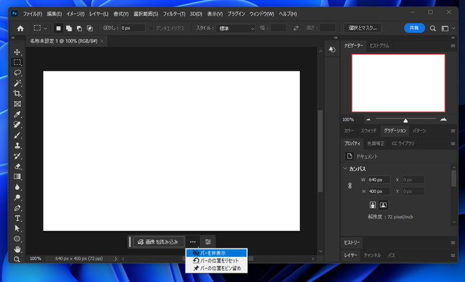The width and height of the screenshot is (465, 282).
Task: Open the Navigator panel menu
Action: click(x=453, y=46)
